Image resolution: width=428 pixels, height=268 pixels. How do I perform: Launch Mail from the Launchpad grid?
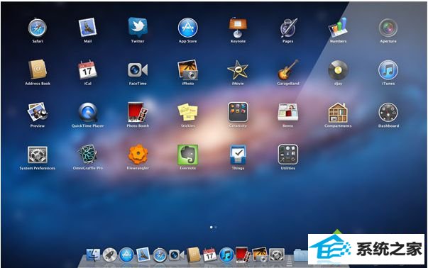coord(87,28)
